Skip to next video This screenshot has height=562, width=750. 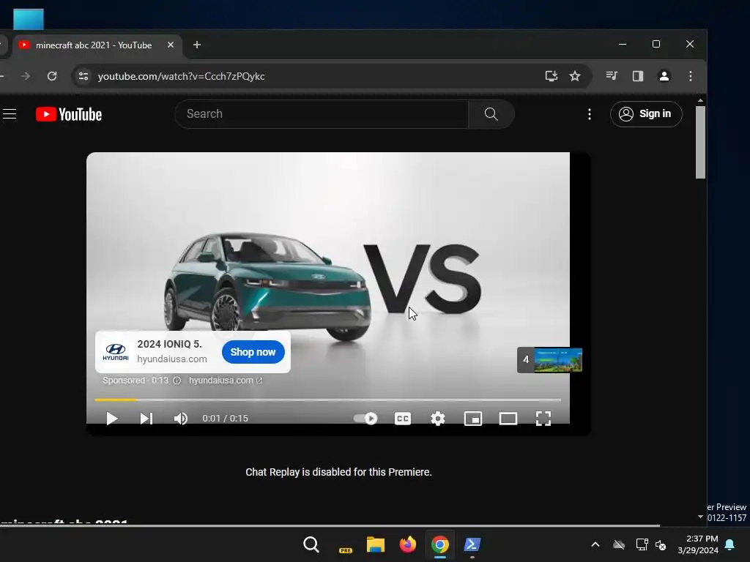(x=146, y=419)
